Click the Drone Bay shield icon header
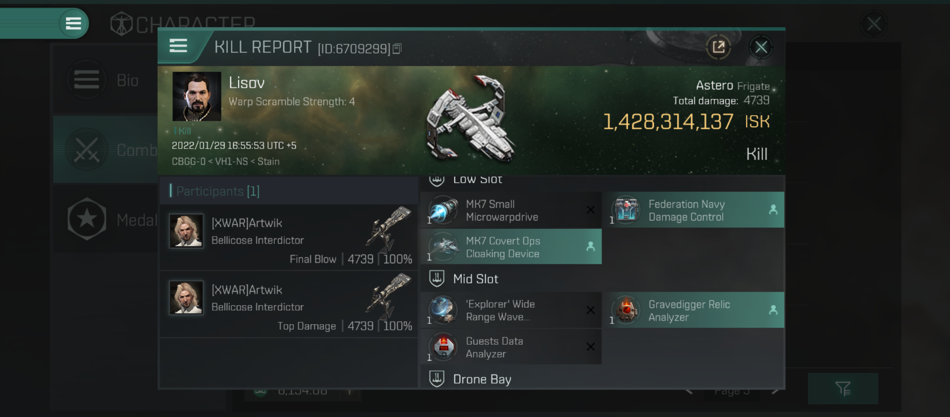Image resolution: width=950 pixels, height=417 pixels. tap(438, 378)
